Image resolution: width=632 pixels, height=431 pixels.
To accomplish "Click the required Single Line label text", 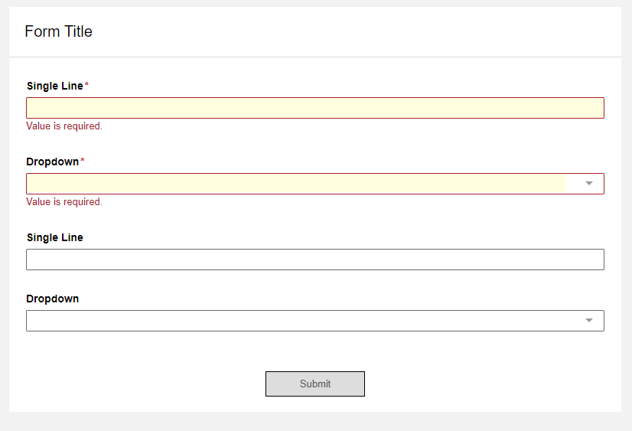I will (55, 86).
